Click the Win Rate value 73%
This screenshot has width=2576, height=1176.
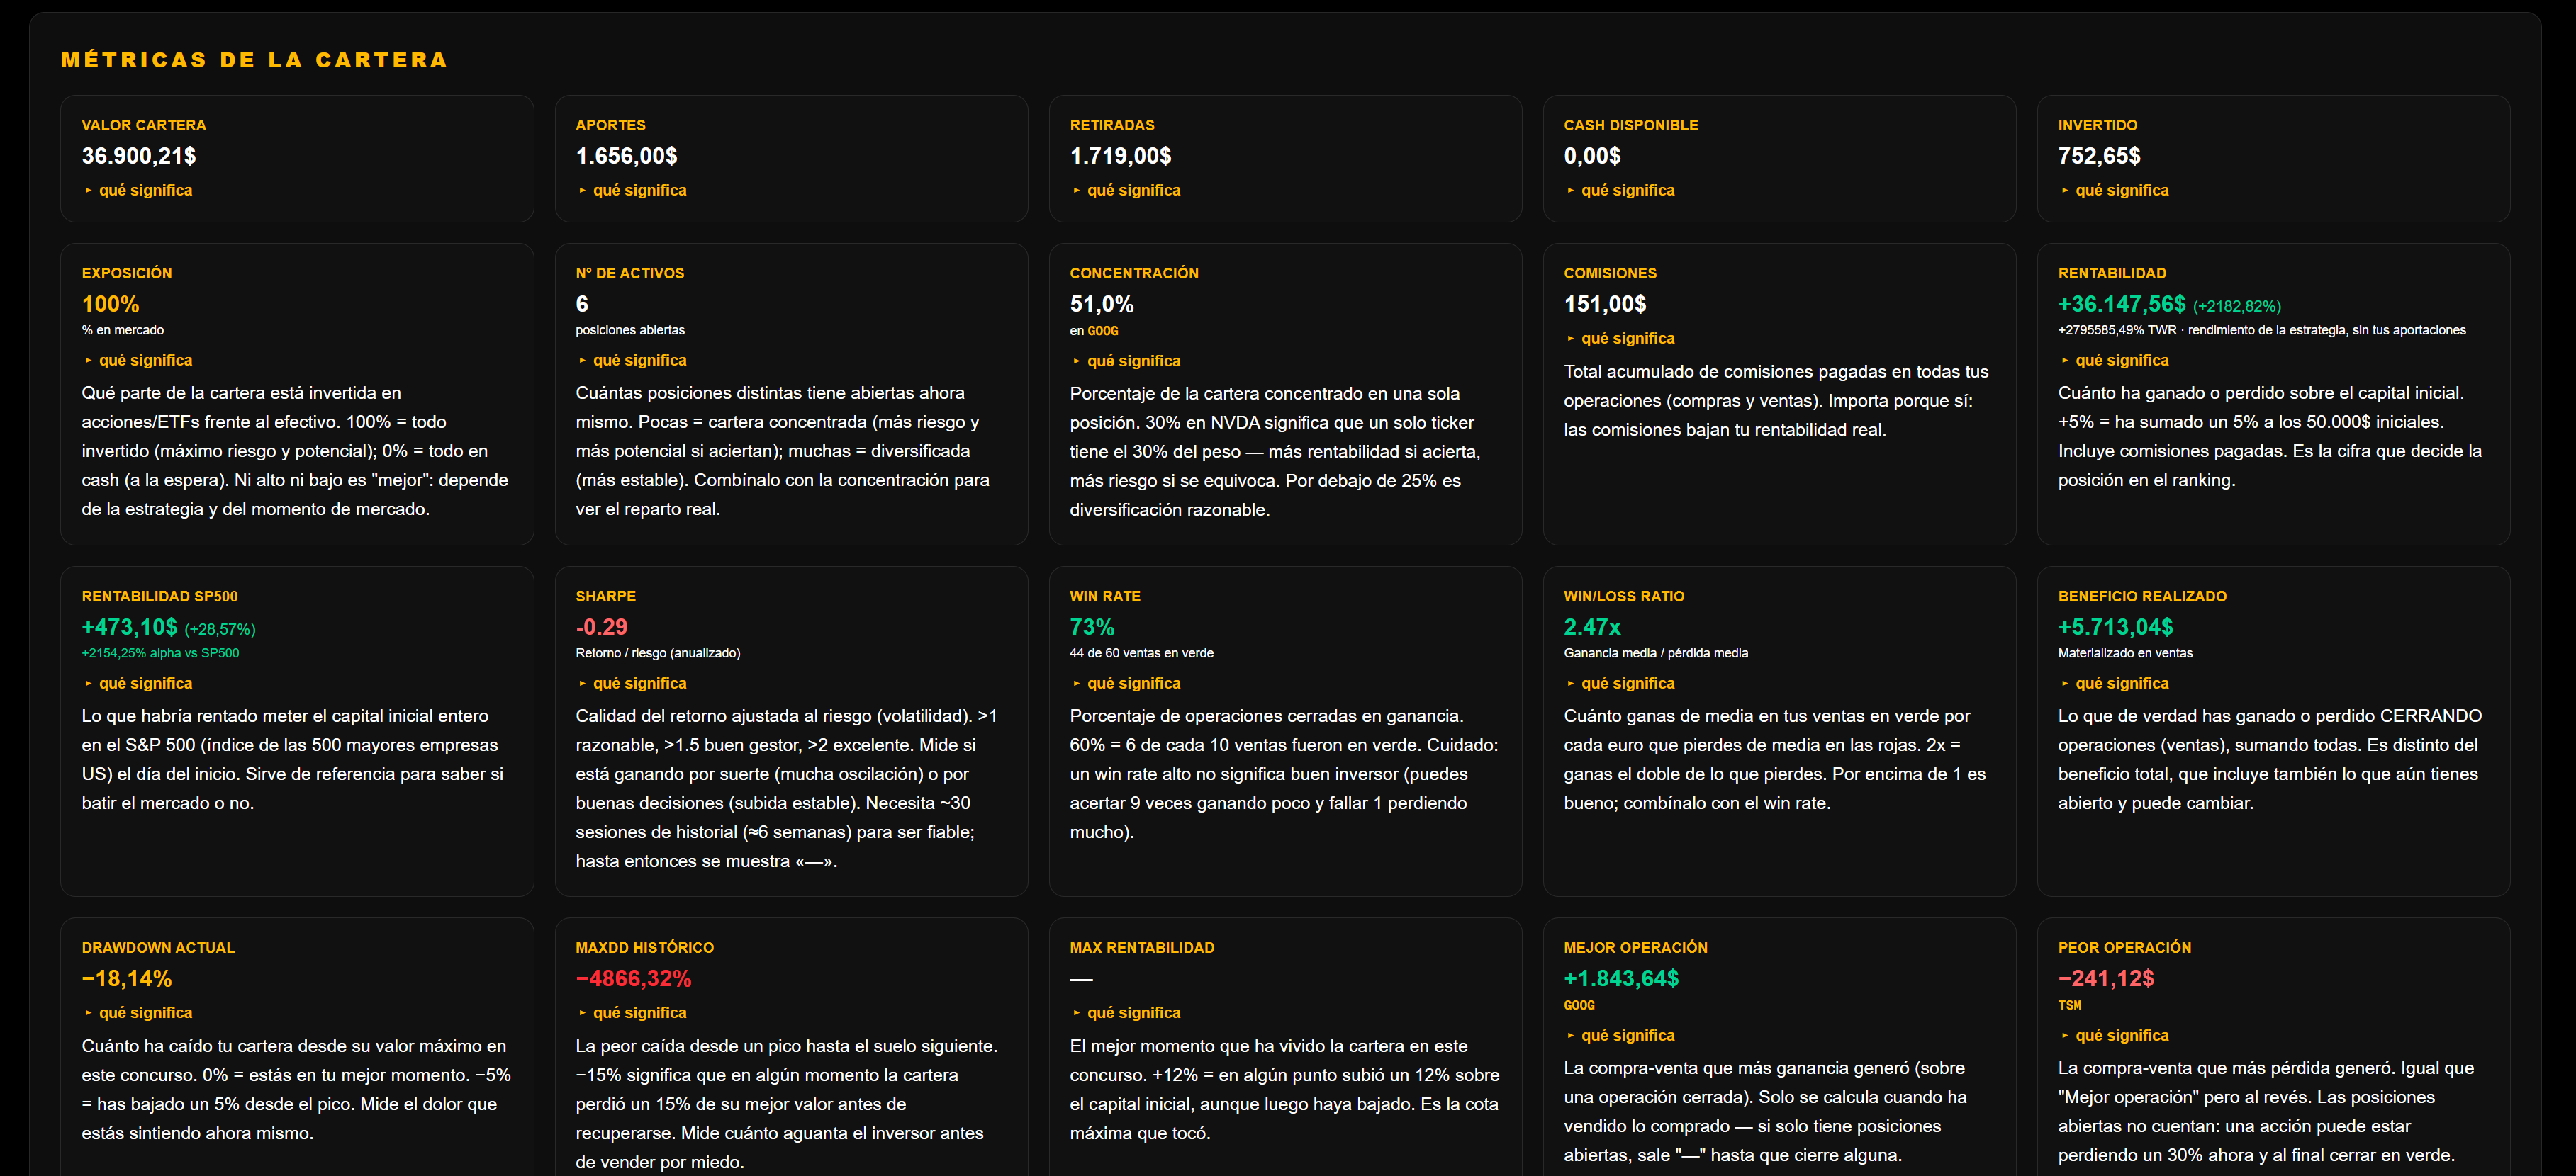point(1092,628)
